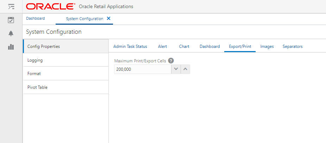326x143 pixels.
Task: Open the notifications bell icon
Action: pos(11,33)
